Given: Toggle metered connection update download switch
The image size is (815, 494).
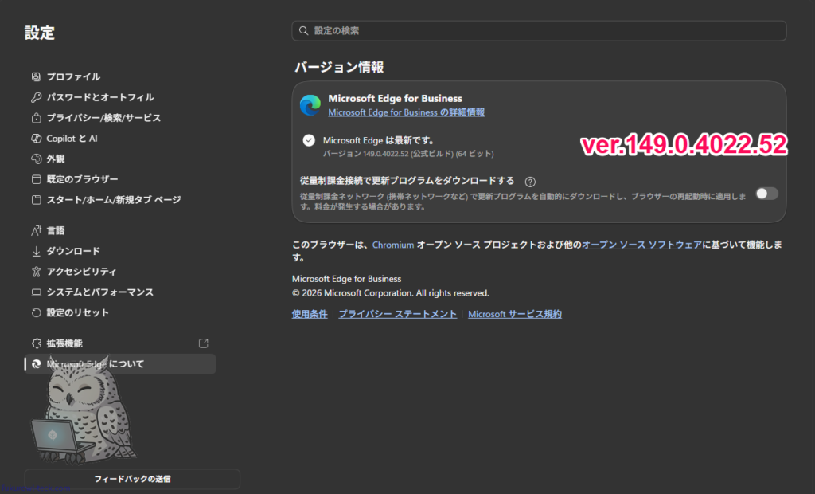Looking at the screenshot, I should [x=766, y=194].
